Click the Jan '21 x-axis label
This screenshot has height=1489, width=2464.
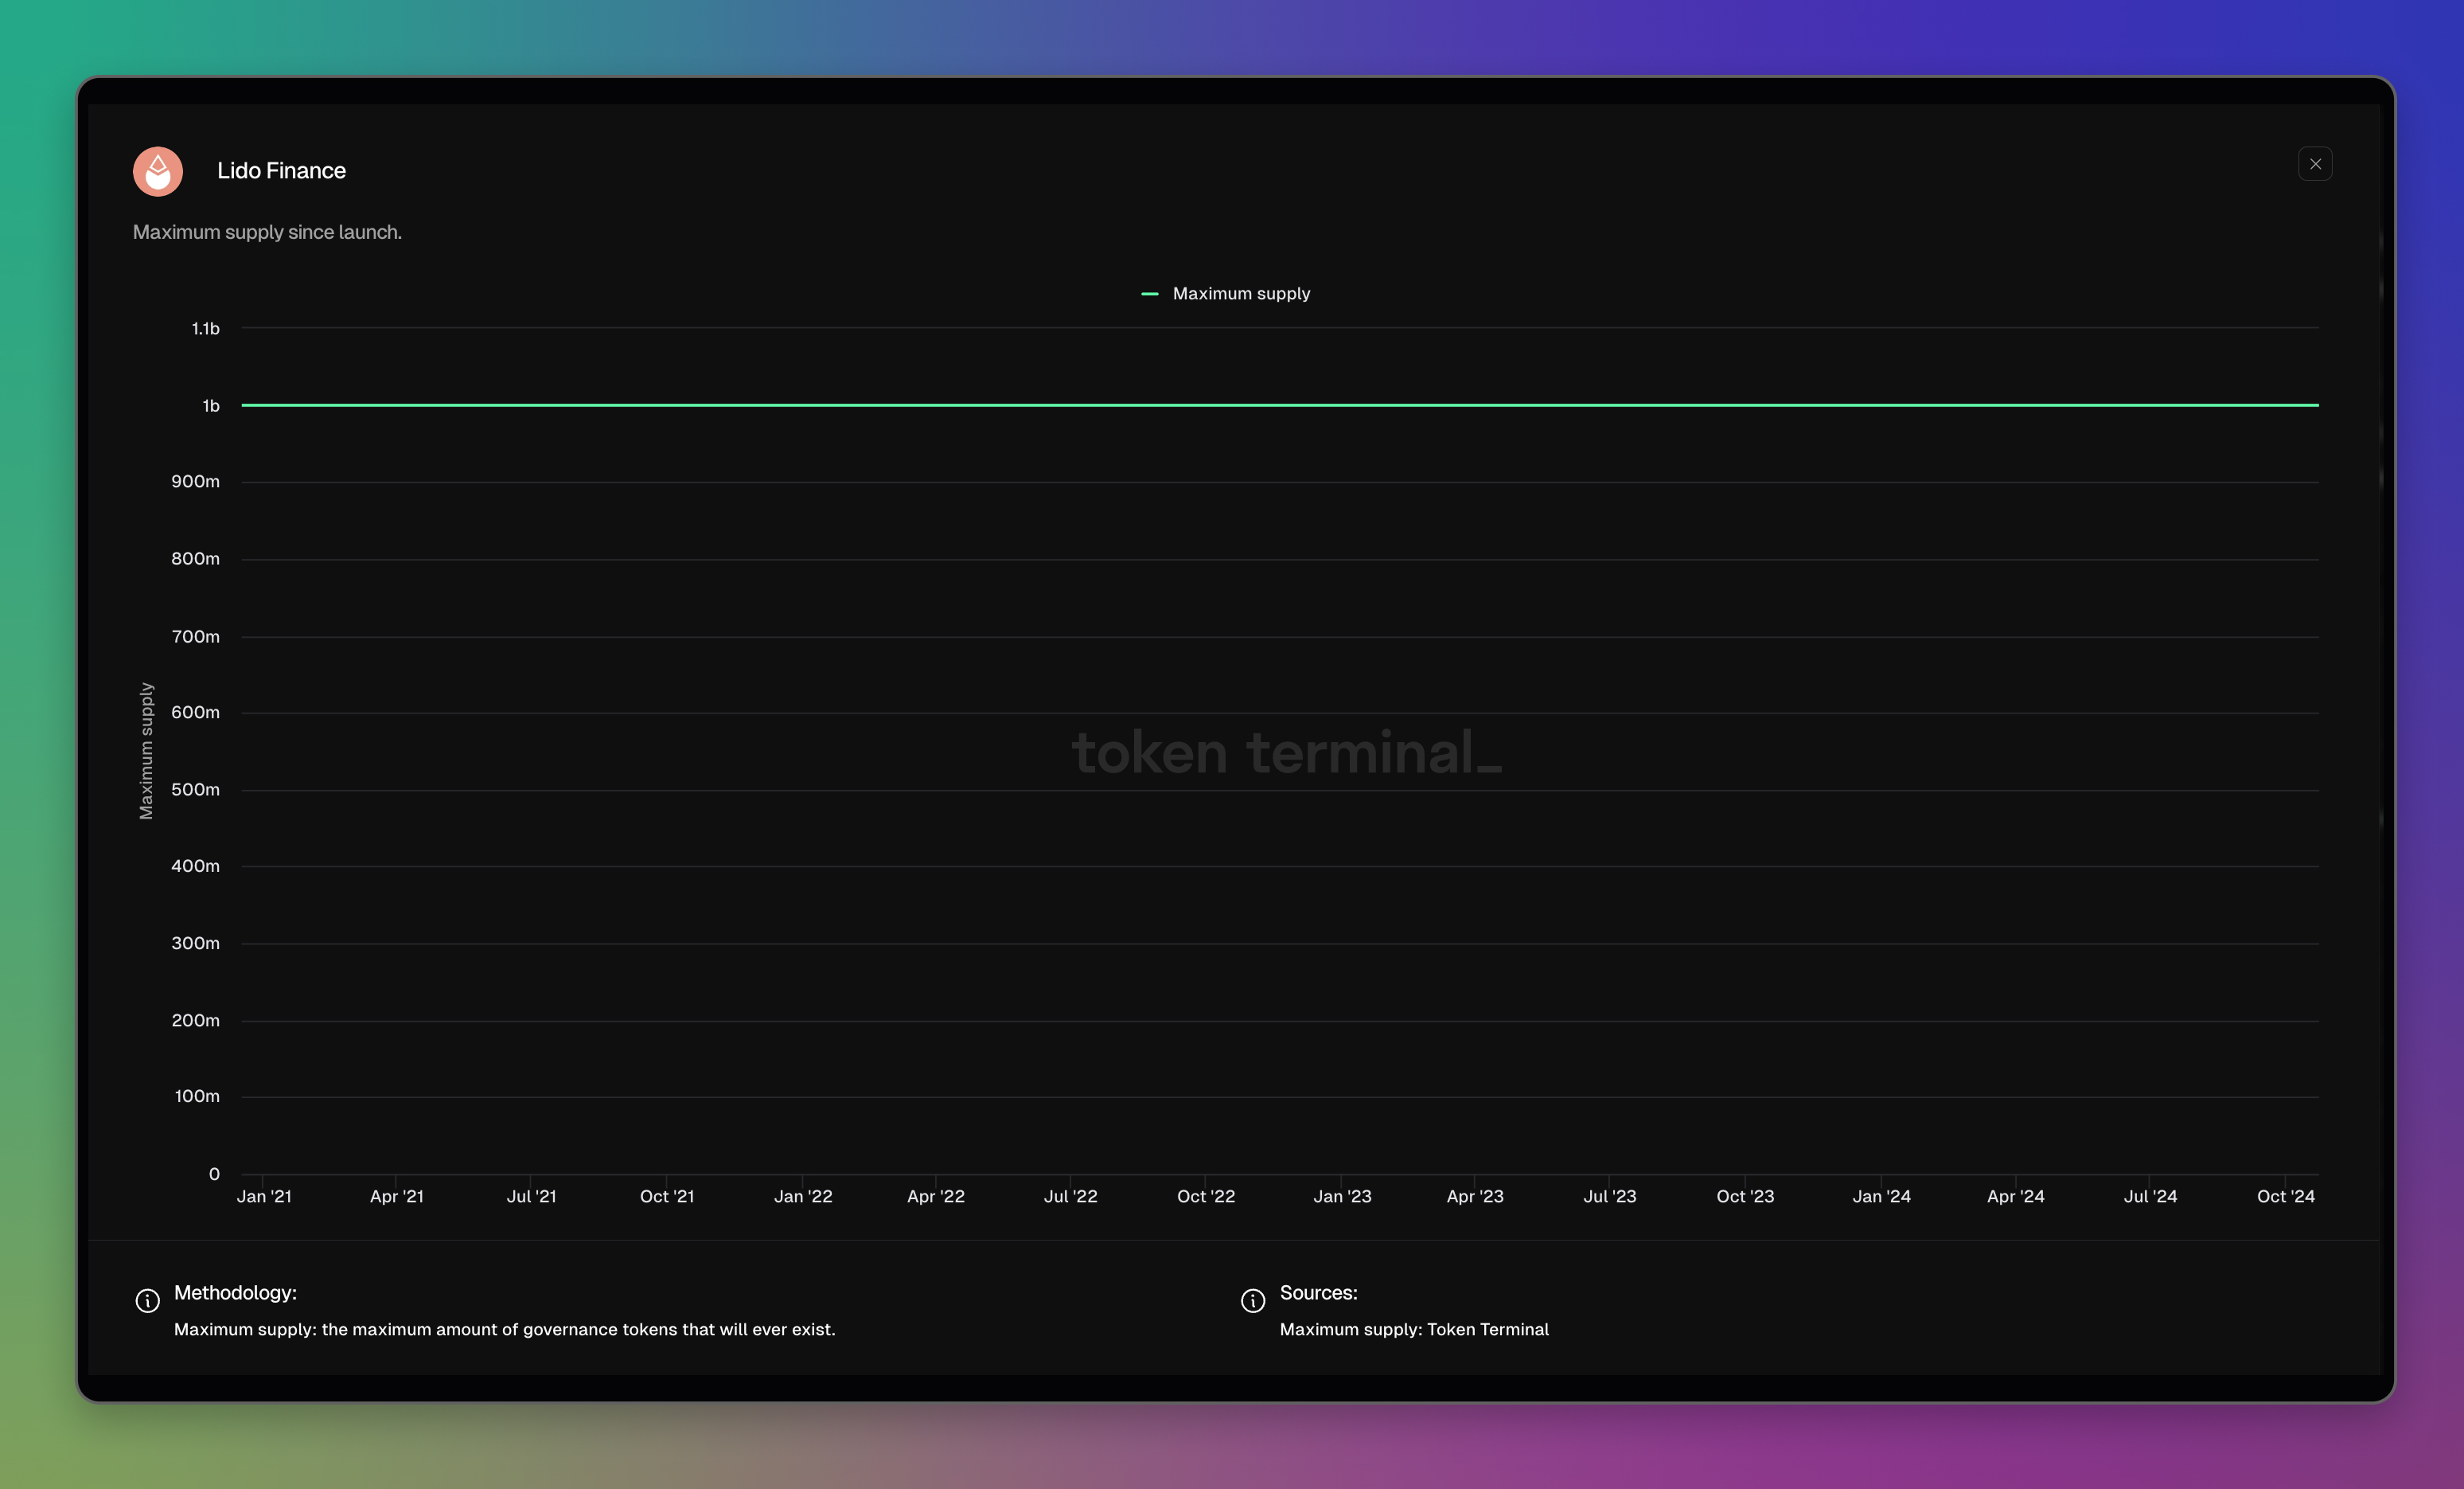click(264, 1196)
